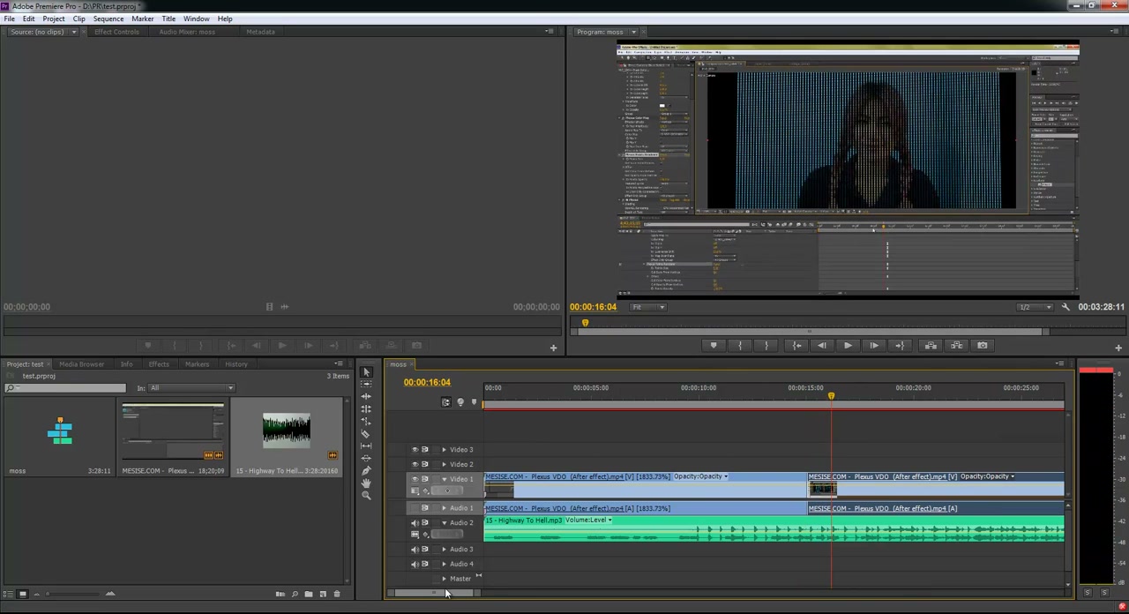This screenshot has height=614, width=1129.
Task: Click New Bin folder icon in Project panel
Action: click(309, 595)
